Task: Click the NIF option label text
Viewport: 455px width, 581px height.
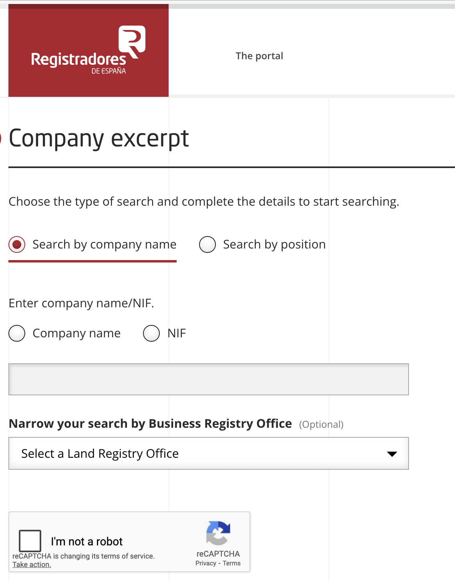Action: 177,333
